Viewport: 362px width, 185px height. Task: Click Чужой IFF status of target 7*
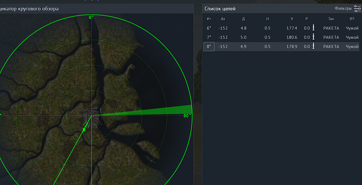tap(352, 37)
